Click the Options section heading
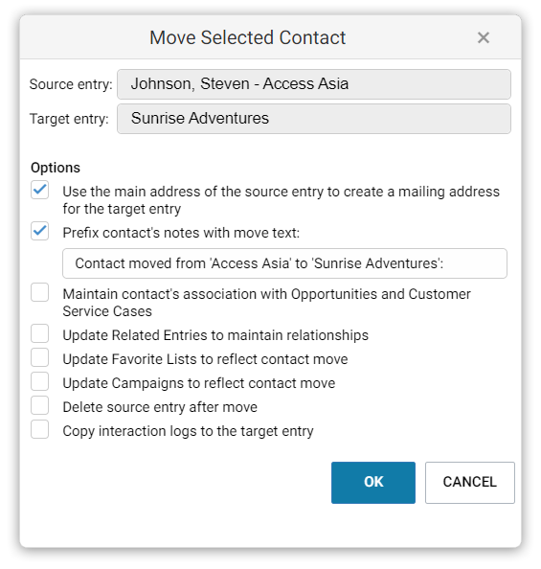 tap(56, 168)
